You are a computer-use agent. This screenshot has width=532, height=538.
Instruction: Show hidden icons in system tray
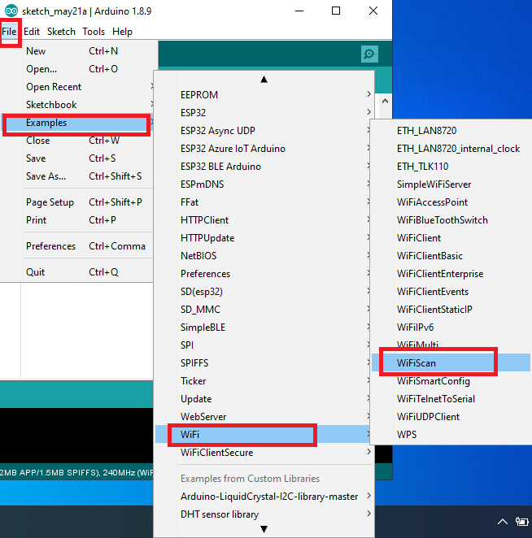pos(503,522)
